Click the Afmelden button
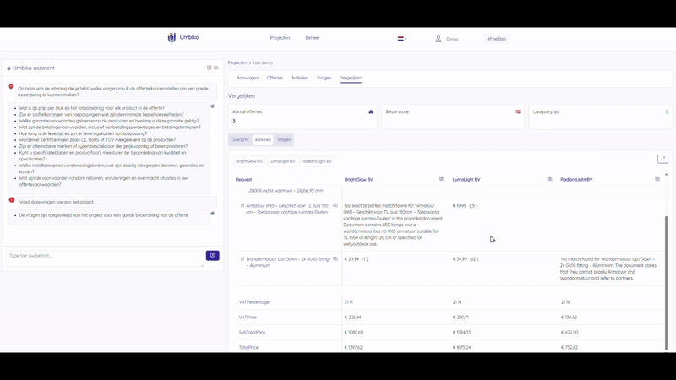Screen dimensions: 676x380 pyautogui.click(x=496, y=39)
